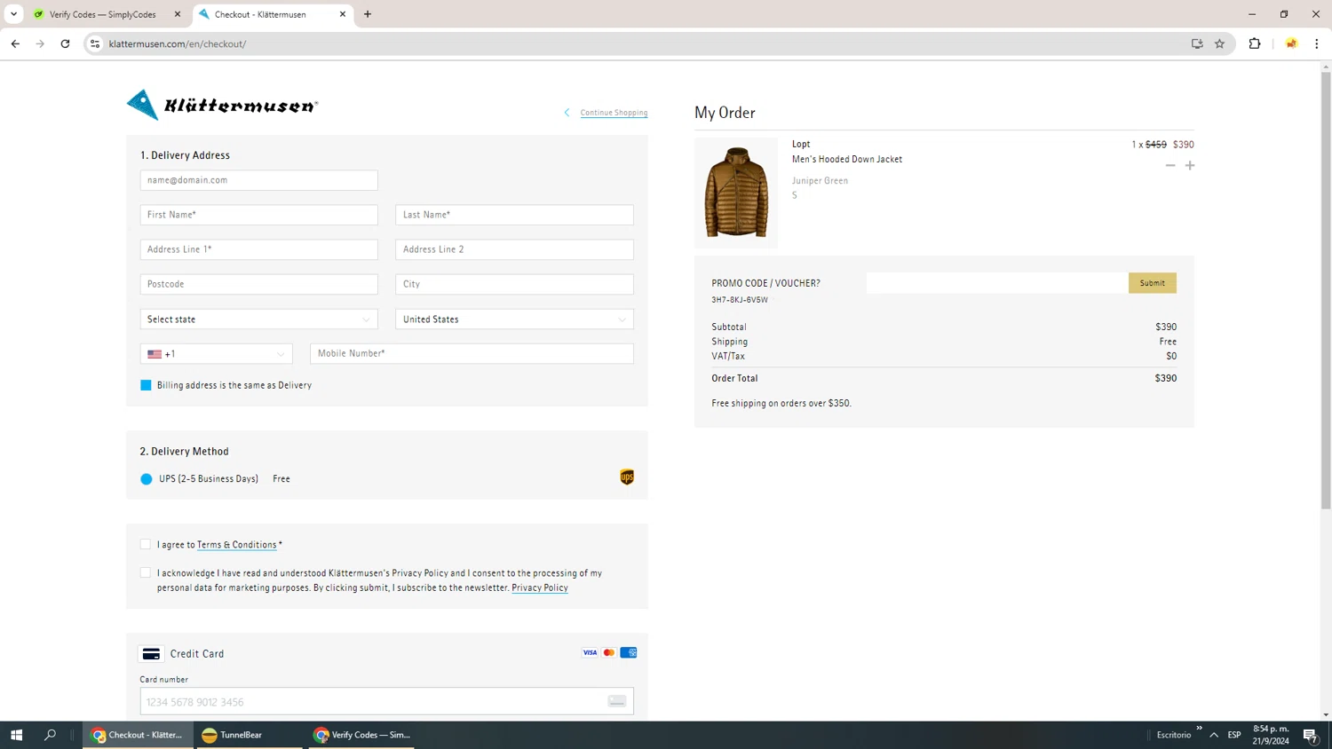View site information icon in address bar
Image resolution: width=1332 pixels, height=749 pixels.
(95, 43)
